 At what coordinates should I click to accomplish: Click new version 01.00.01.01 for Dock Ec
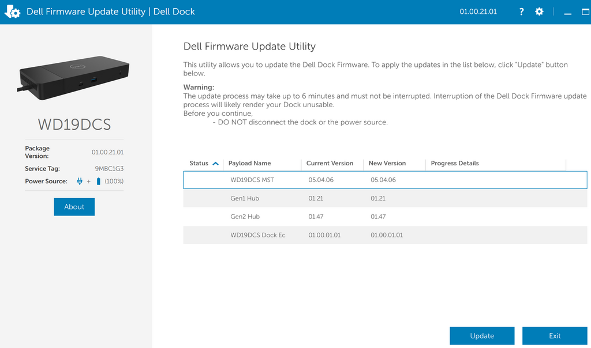pyautogui.click(x=387, y=235)
